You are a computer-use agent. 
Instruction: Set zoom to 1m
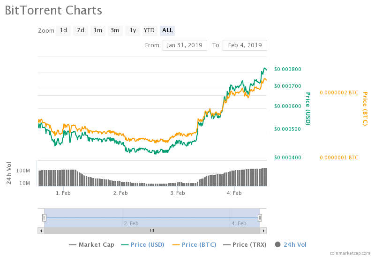click(98, 31)
